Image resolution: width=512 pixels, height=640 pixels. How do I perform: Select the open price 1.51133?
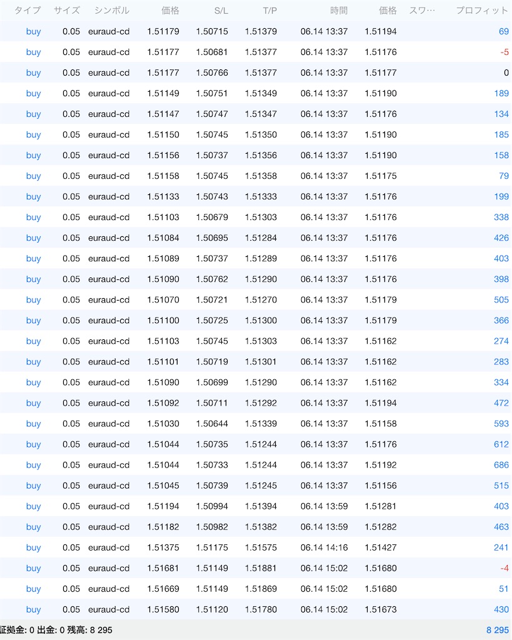[x=163, y=197]
